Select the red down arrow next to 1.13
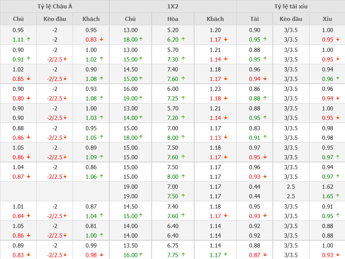The height and width of the screenshot is (259, 345). coord(225,138)
